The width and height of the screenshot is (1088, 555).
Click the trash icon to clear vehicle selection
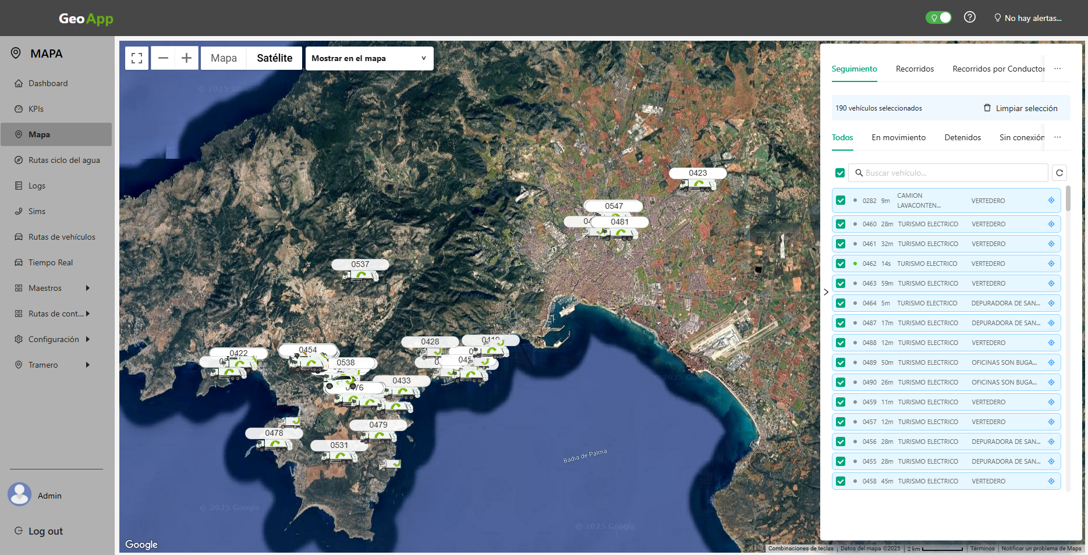click(987, 108)
